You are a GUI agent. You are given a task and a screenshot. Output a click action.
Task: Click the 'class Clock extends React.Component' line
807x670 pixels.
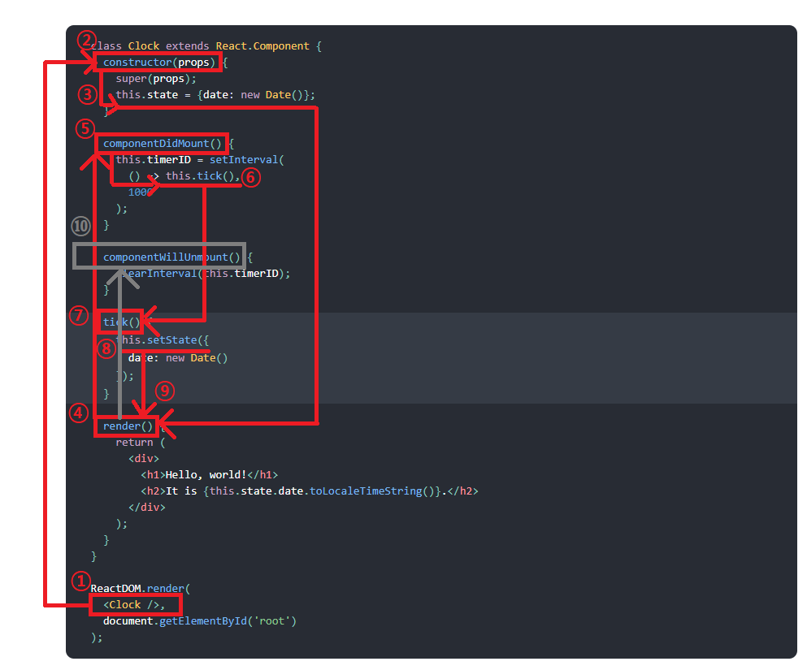[x=206, y=46]
